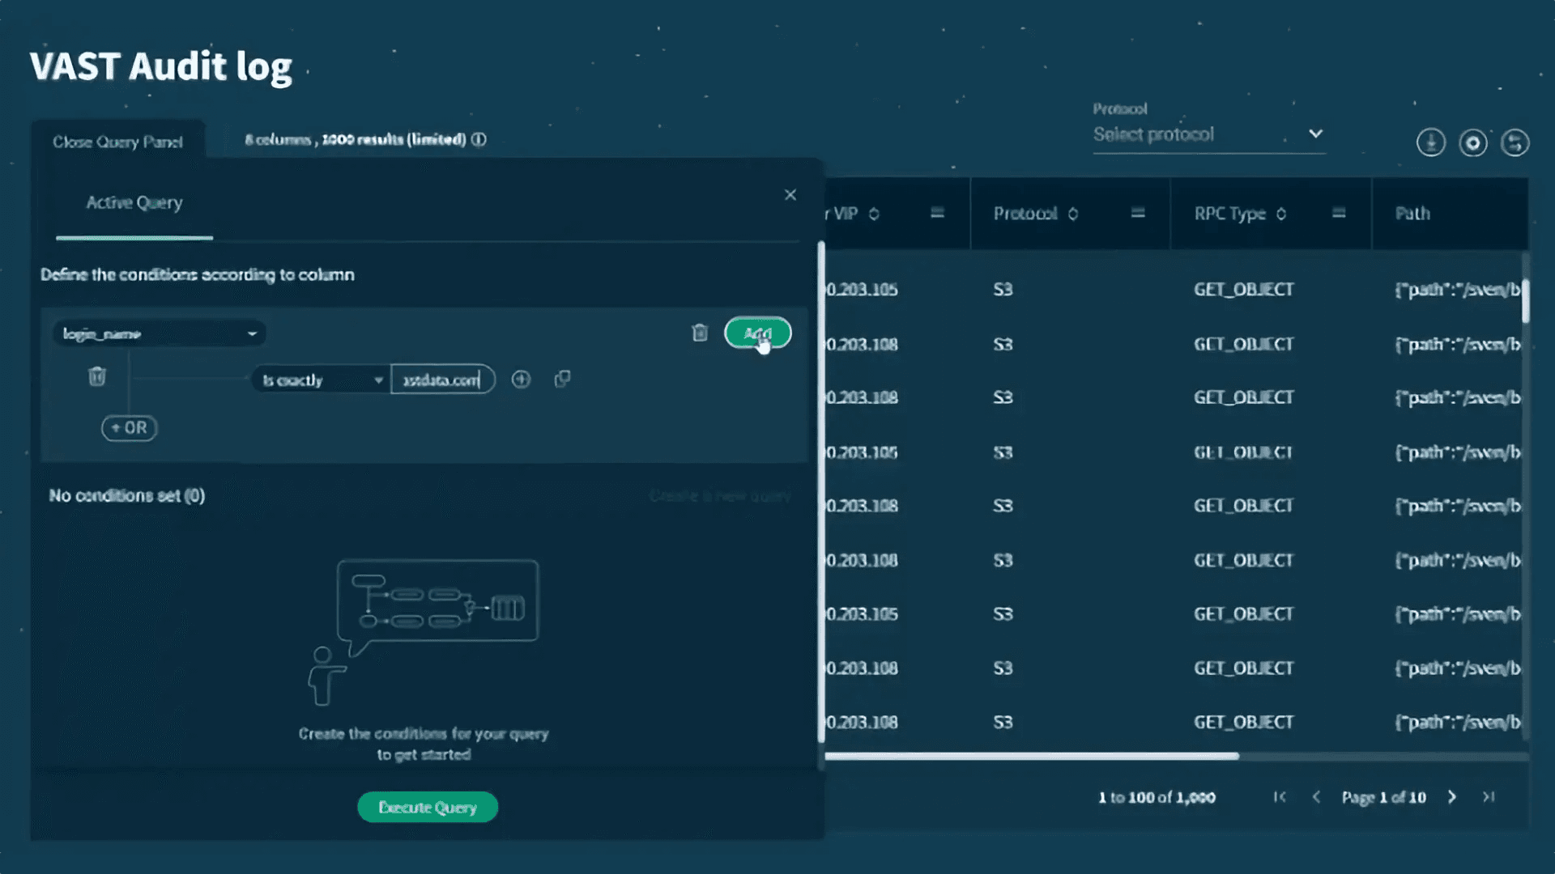The height and width of the screenshot is (874, 1555).
Task: Click the duplicate condition copy icon
Action: [562, 379]
